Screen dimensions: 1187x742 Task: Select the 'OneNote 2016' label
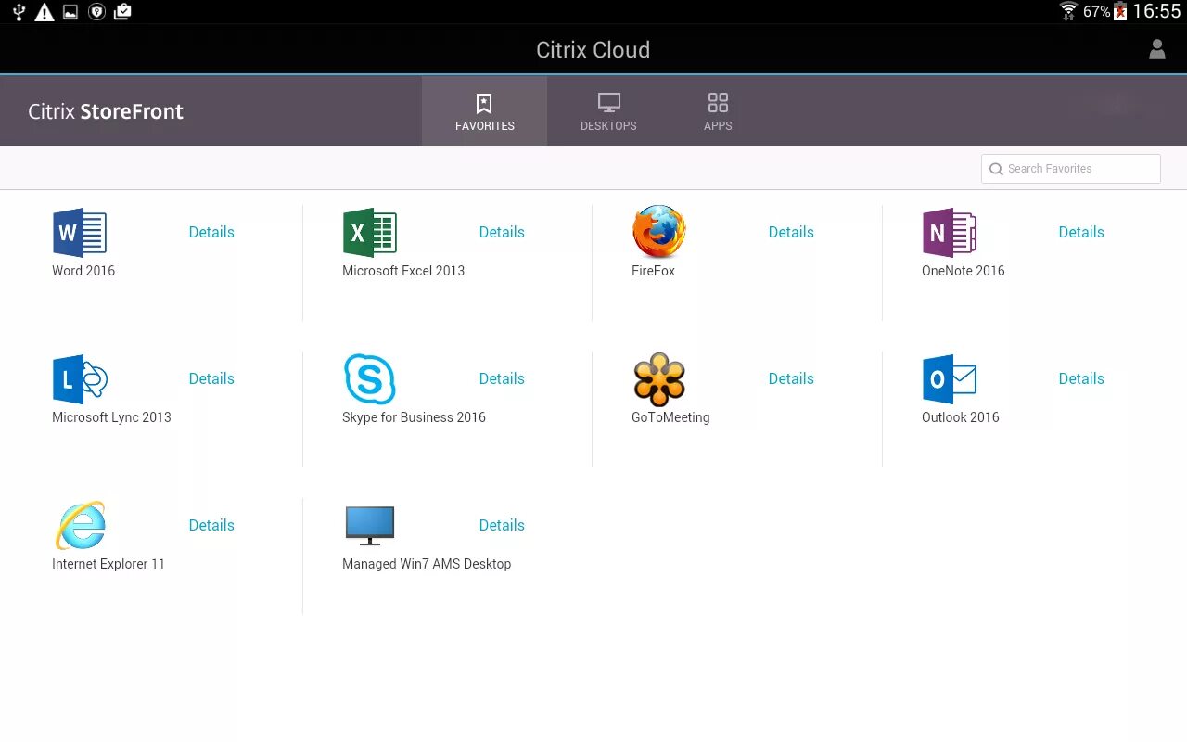tap(964, 271)
